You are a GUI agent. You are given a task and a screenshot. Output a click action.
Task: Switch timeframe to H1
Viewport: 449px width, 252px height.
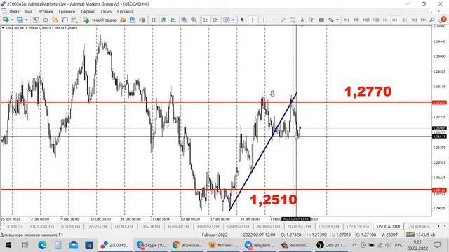(385, 20)
